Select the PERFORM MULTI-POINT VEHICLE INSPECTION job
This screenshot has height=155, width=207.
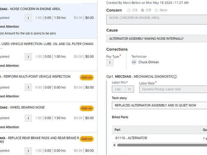coord(48,87)
